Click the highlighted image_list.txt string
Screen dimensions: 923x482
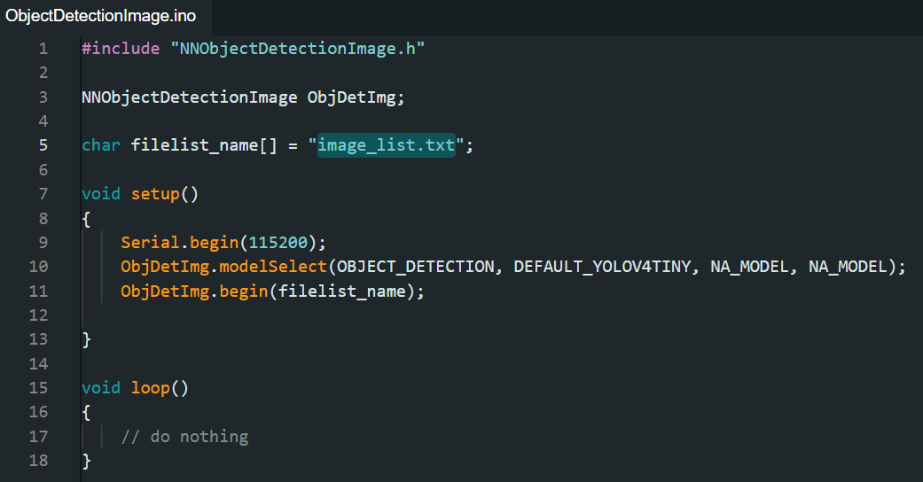click(x=387, y=145)
